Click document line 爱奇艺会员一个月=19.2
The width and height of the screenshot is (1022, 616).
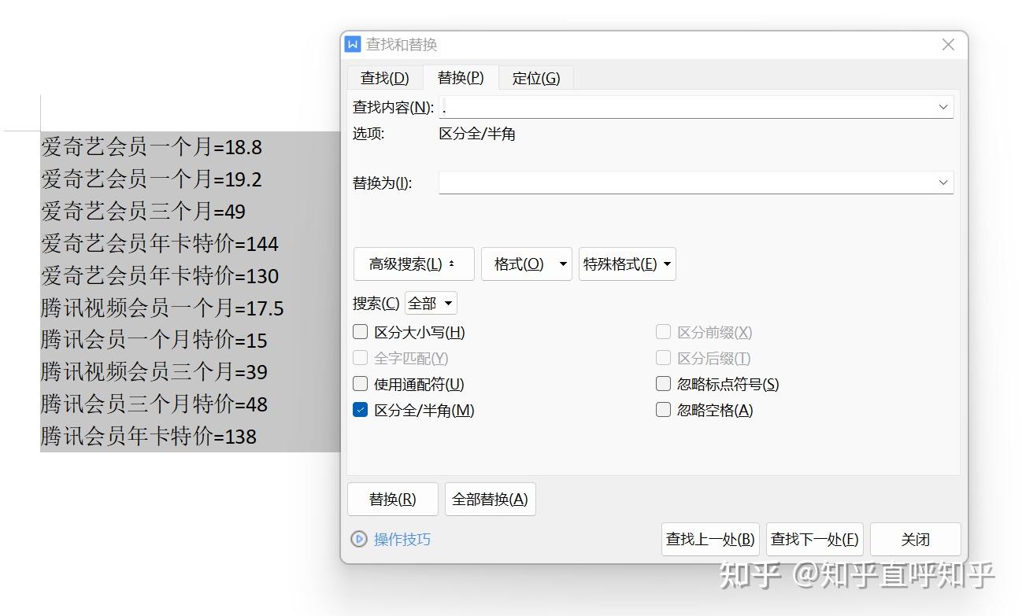click(x=152, y=179)
